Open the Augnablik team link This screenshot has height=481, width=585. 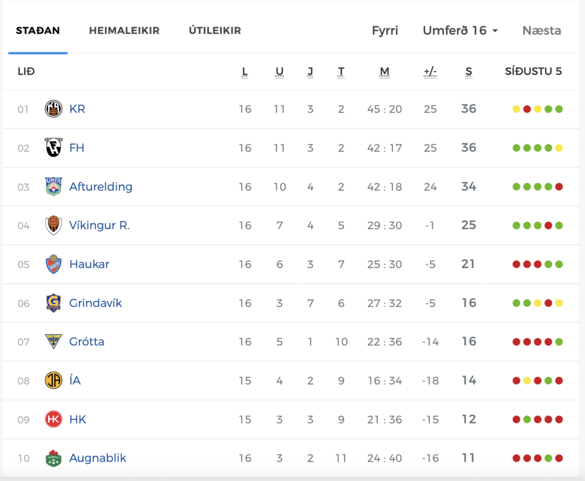pyautogui.click(x=98, y=458)
